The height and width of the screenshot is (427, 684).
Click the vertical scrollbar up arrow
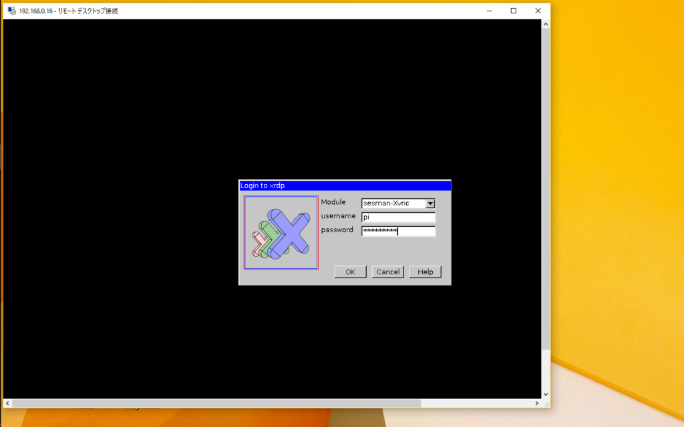point(546,25)
